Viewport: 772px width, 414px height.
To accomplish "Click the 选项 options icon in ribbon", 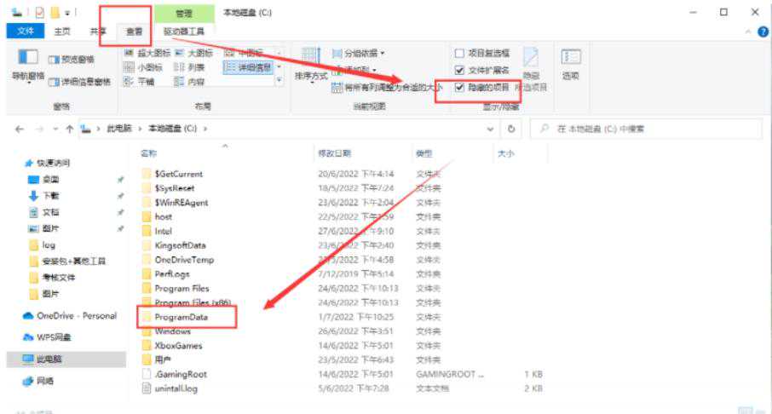I will [x=570, y=61].
